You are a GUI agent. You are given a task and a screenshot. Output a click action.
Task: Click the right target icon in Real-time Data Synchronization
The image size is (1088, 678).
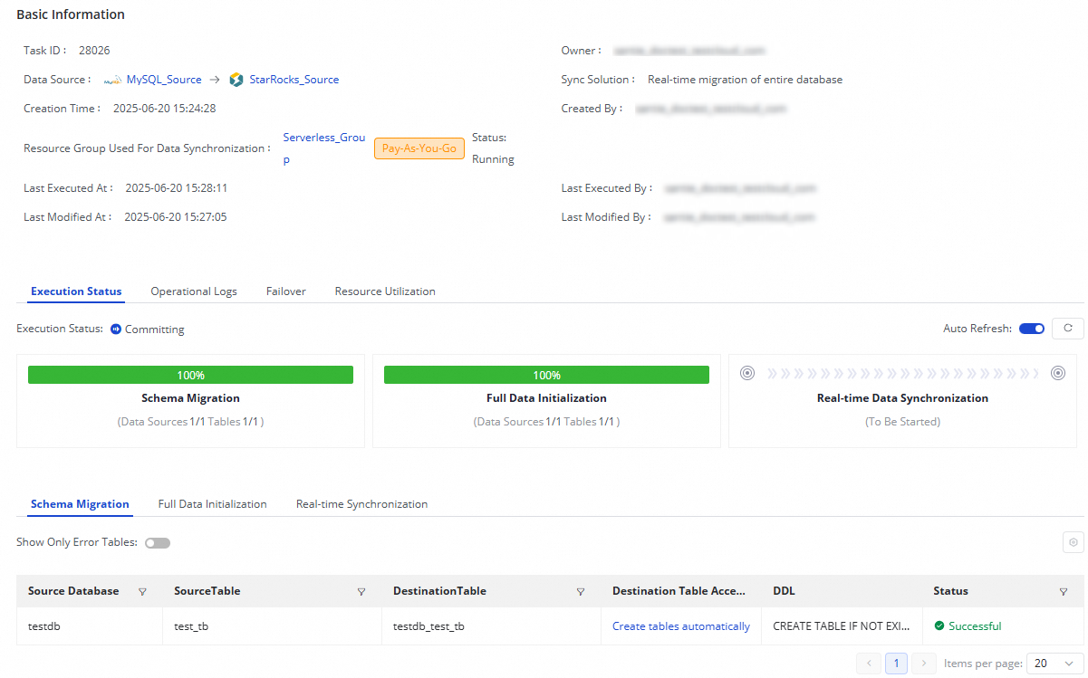pyautogui.click(x=1058, y=373)
